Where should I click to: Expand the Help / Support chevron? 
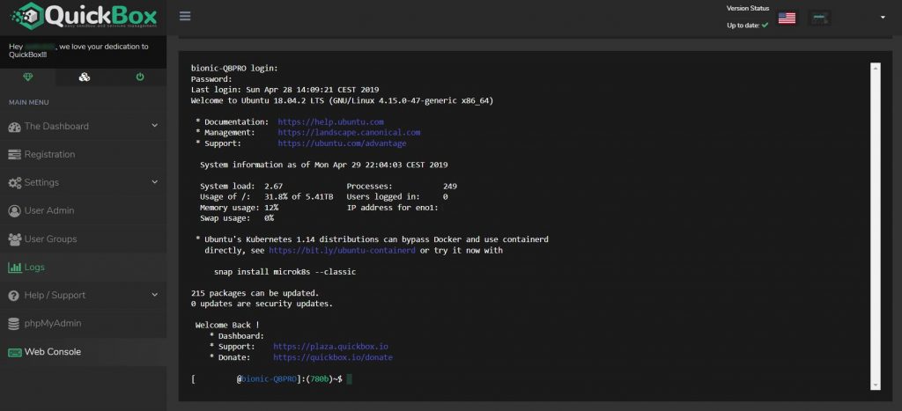[x=154, y=294]
